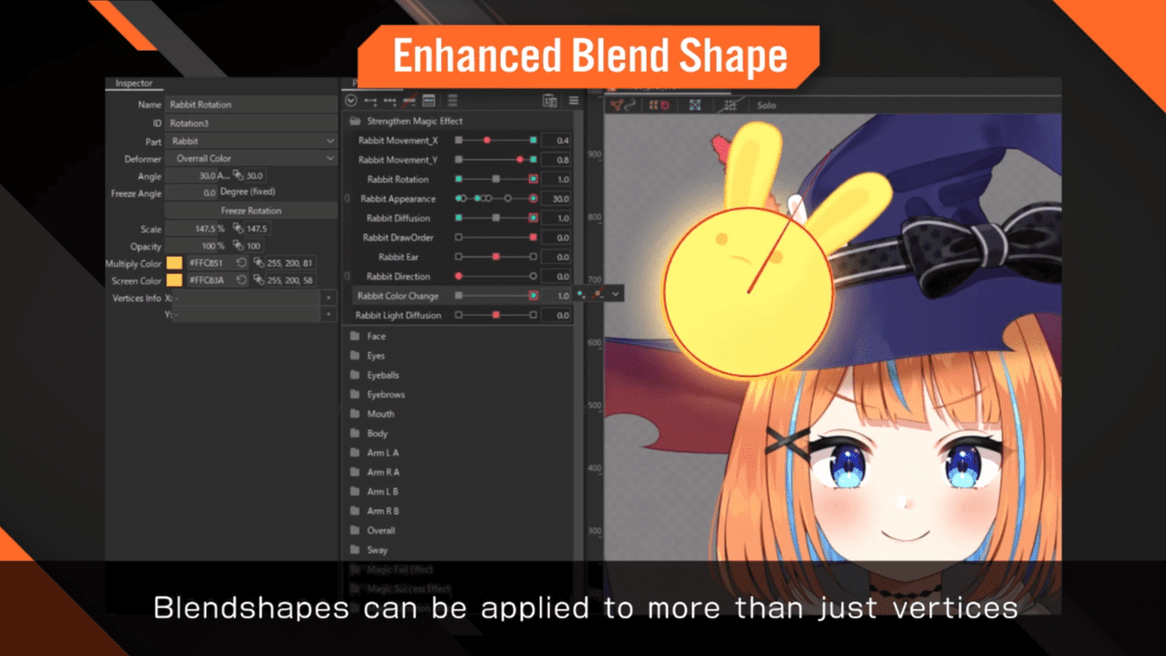Viewport: 1166px width, 656px height.
Task: Select the bounding box transform icon in viewport toolbar
Action: point(695,105)
